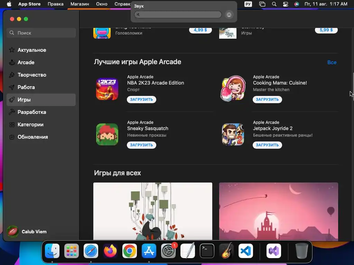Open the Магазин menu

coord(80,4)
